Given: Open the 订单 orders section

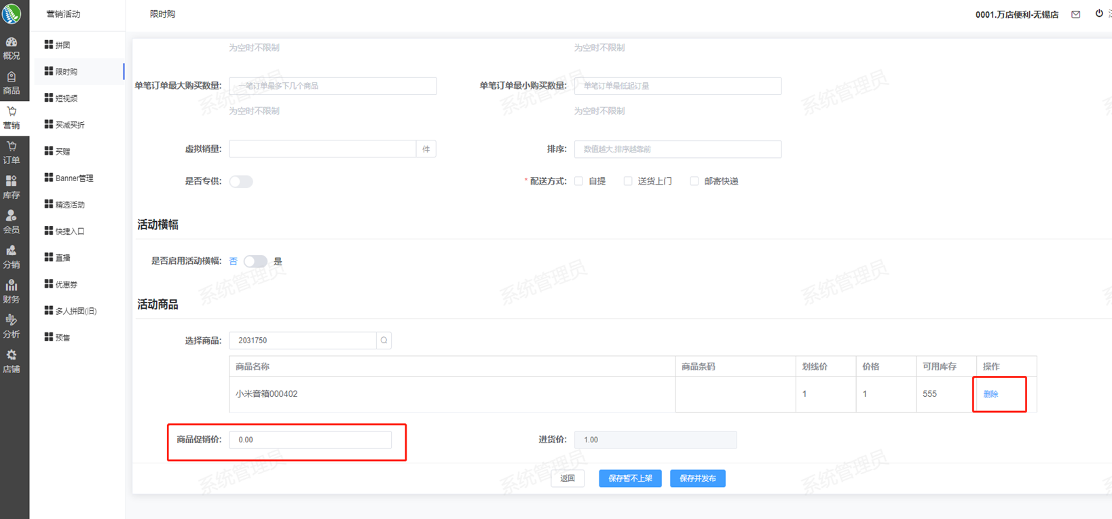Looking at the screenshot, I should 12,153.
